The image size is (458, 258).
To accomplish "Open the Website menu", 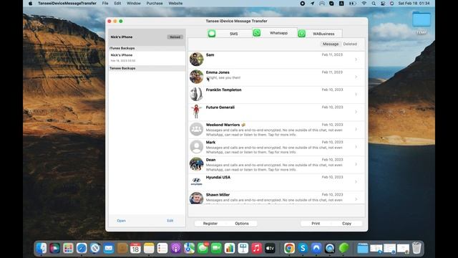I will click(175, 3).
